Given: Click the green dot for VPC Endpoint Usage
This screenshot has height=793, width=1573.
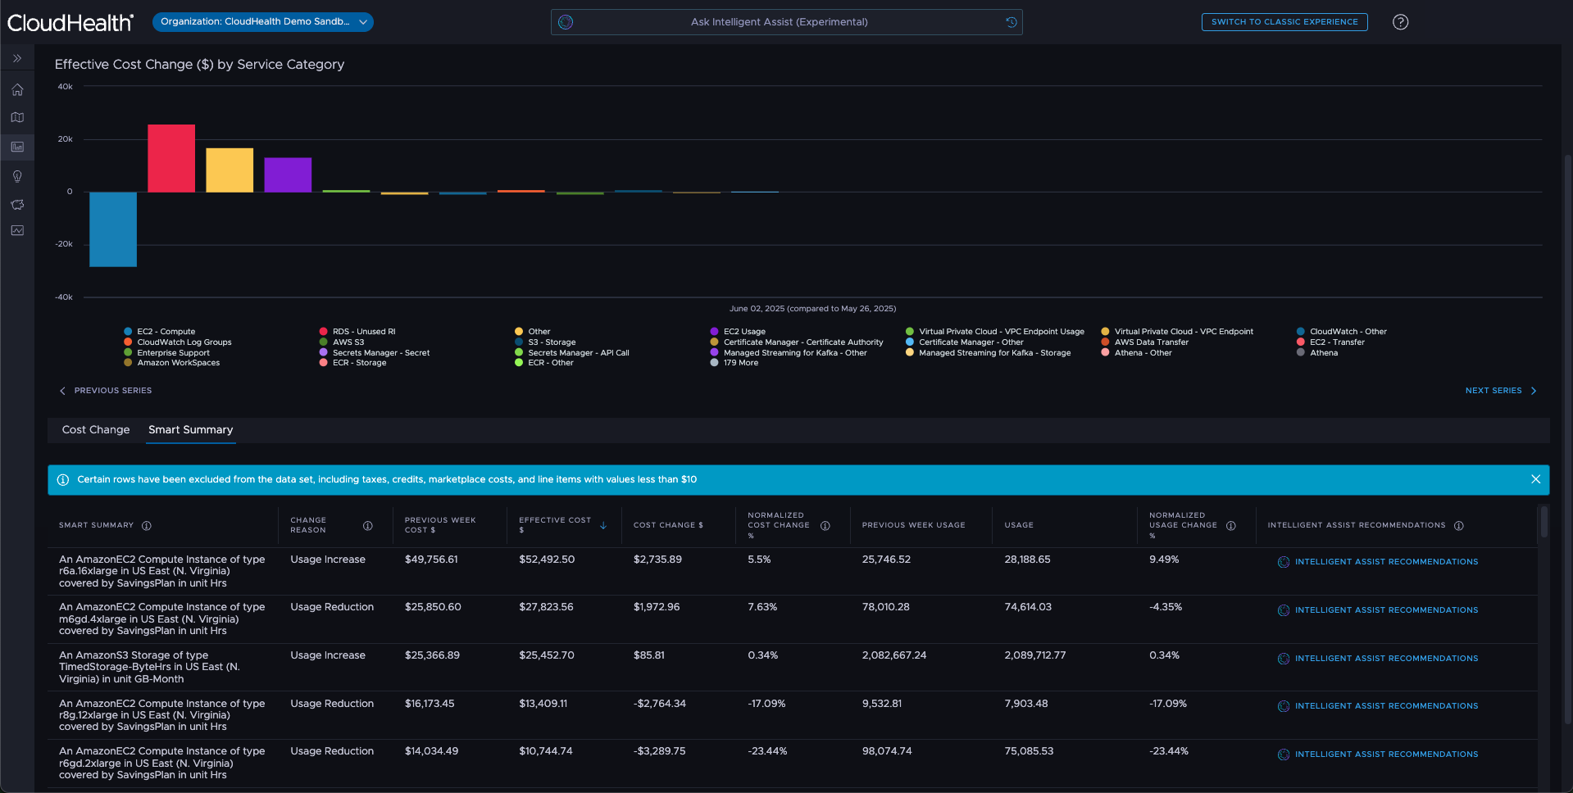Looking at the screenshot, I should click(910, 332).
